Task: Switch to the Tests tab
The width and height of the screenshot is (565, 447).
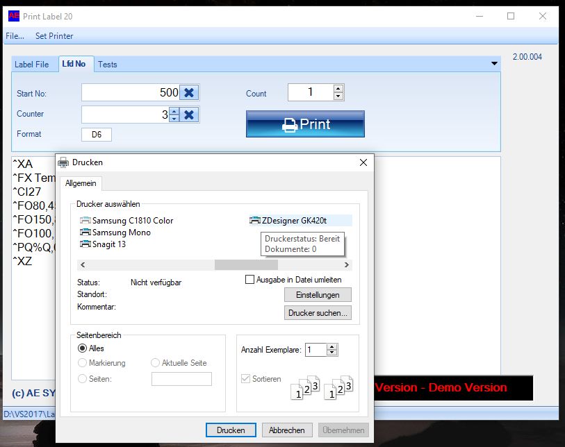Action: click(108, 65)
